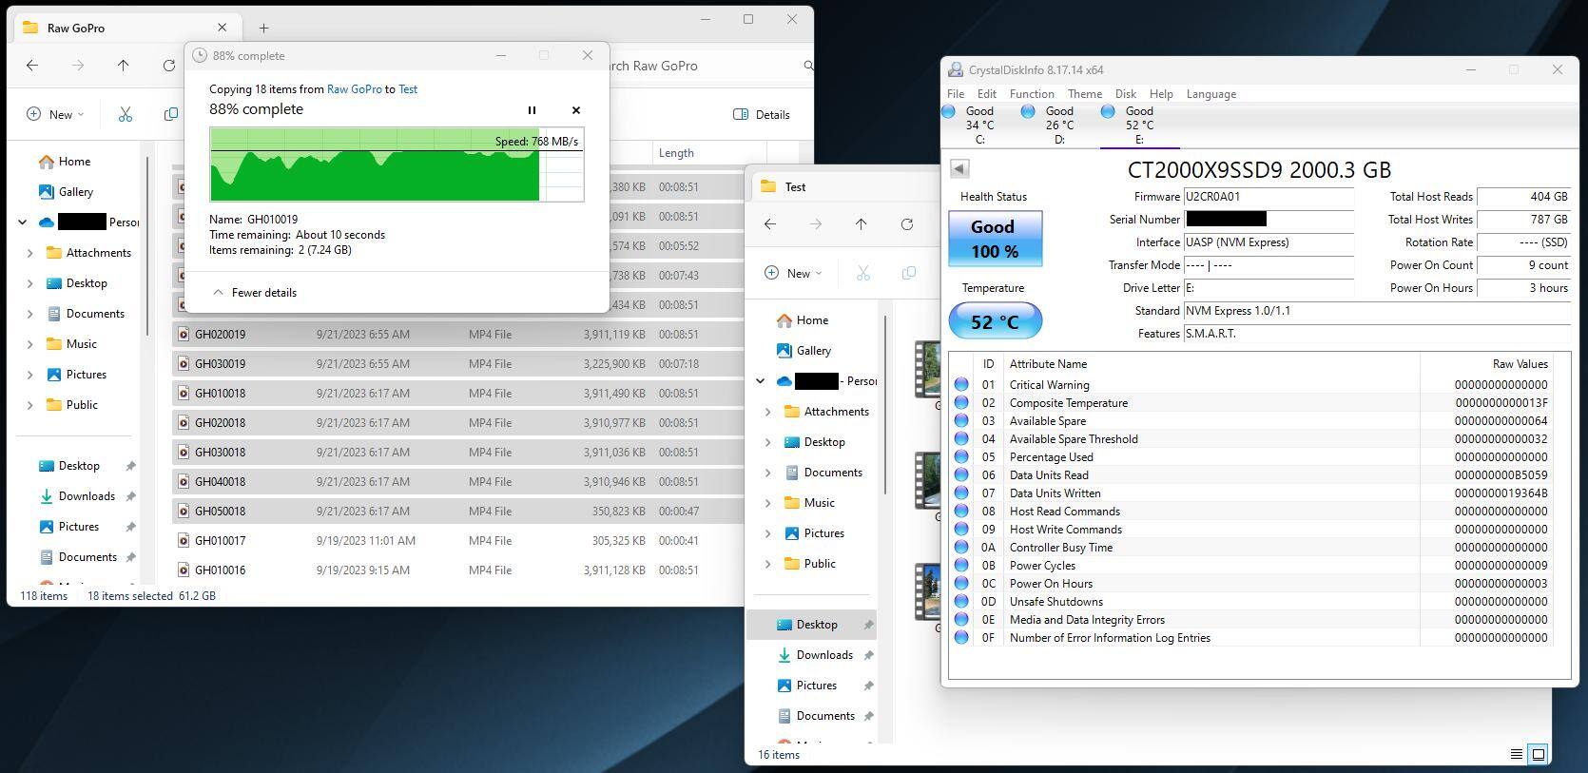
Task: Select file GH010016 in the file list
Action: click(x=220, y=570)
